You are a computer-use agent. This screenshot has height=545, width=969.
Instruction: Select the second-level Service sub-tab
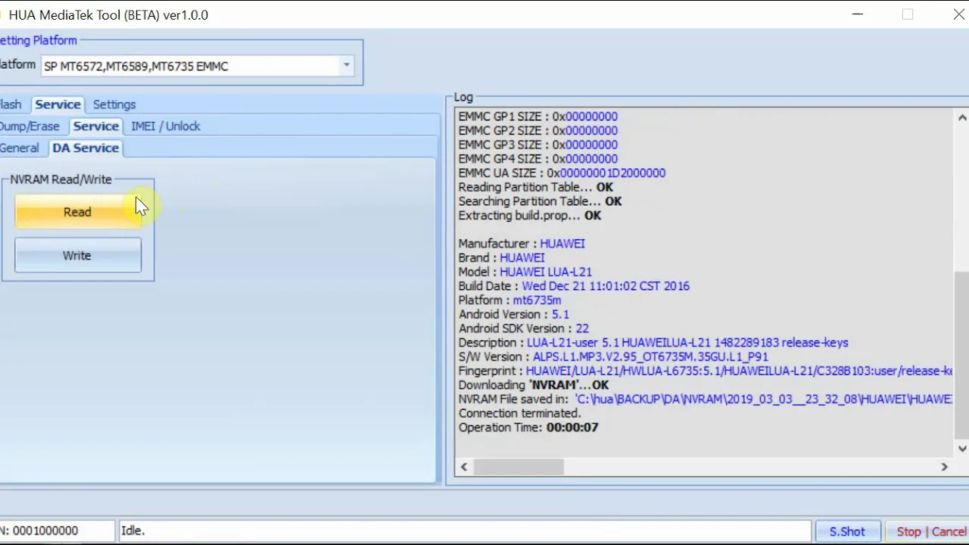(x=96, y=126)
